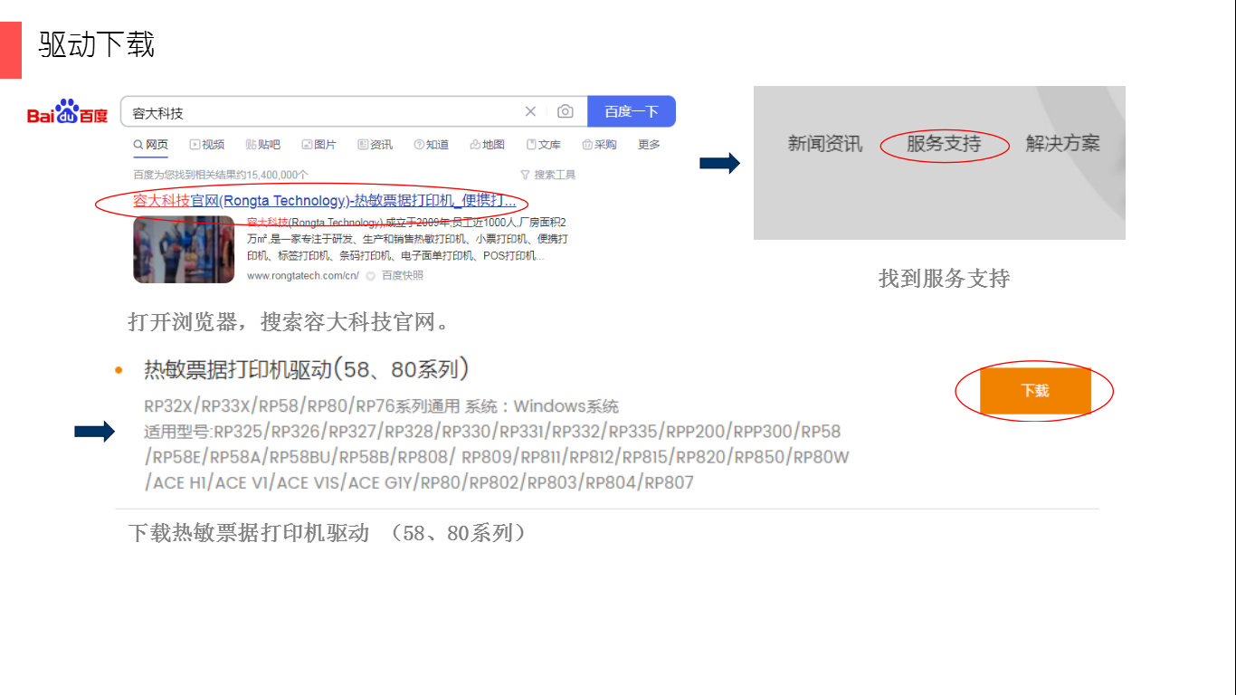Click 服务支持 in the navigation menu

click(x=944, y=144)
